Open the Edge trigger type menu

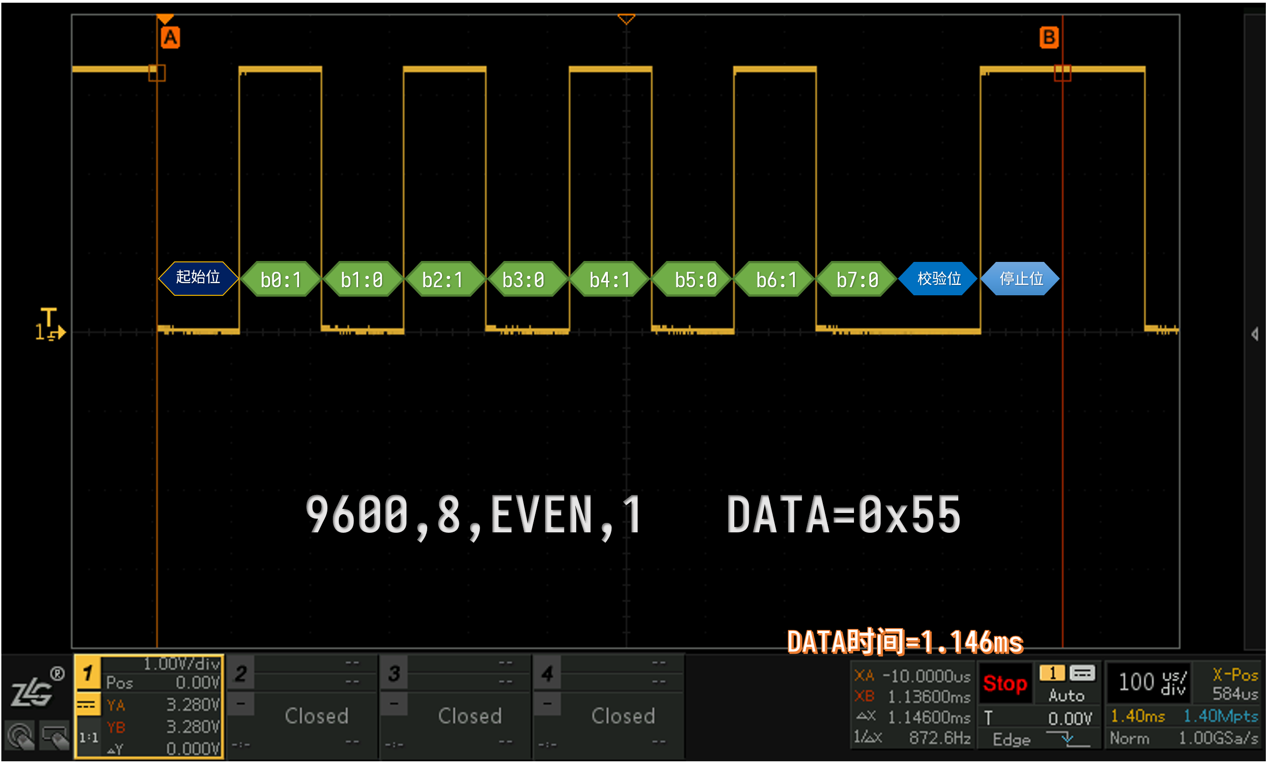[x=1012, y=739]
